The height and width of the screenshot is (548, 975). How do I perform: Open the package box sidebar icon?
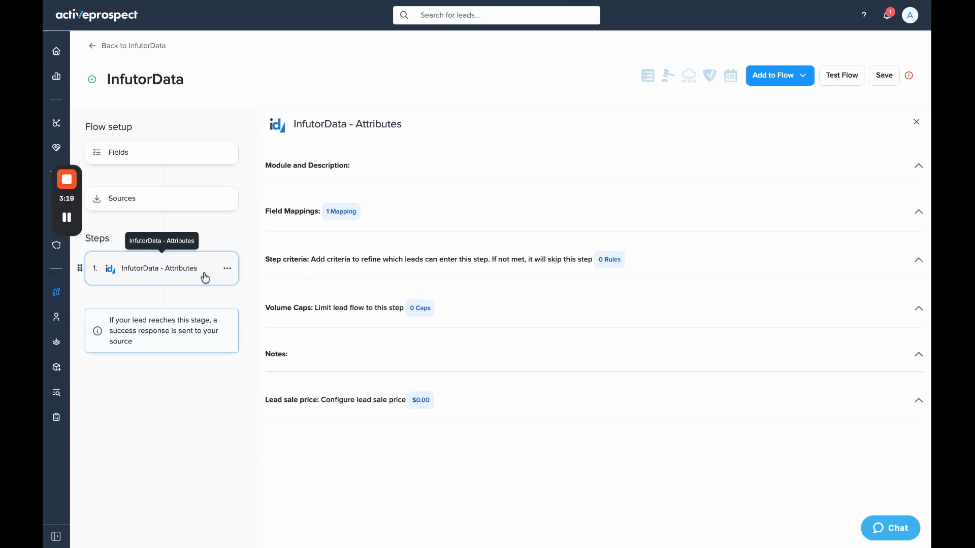pos(56,367)
